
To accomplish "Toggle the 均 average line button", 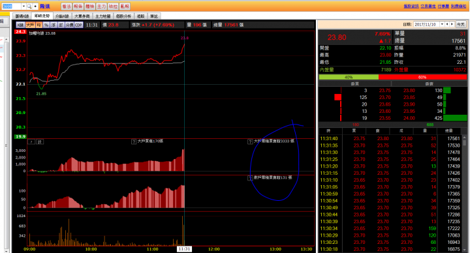I will 39,25.
